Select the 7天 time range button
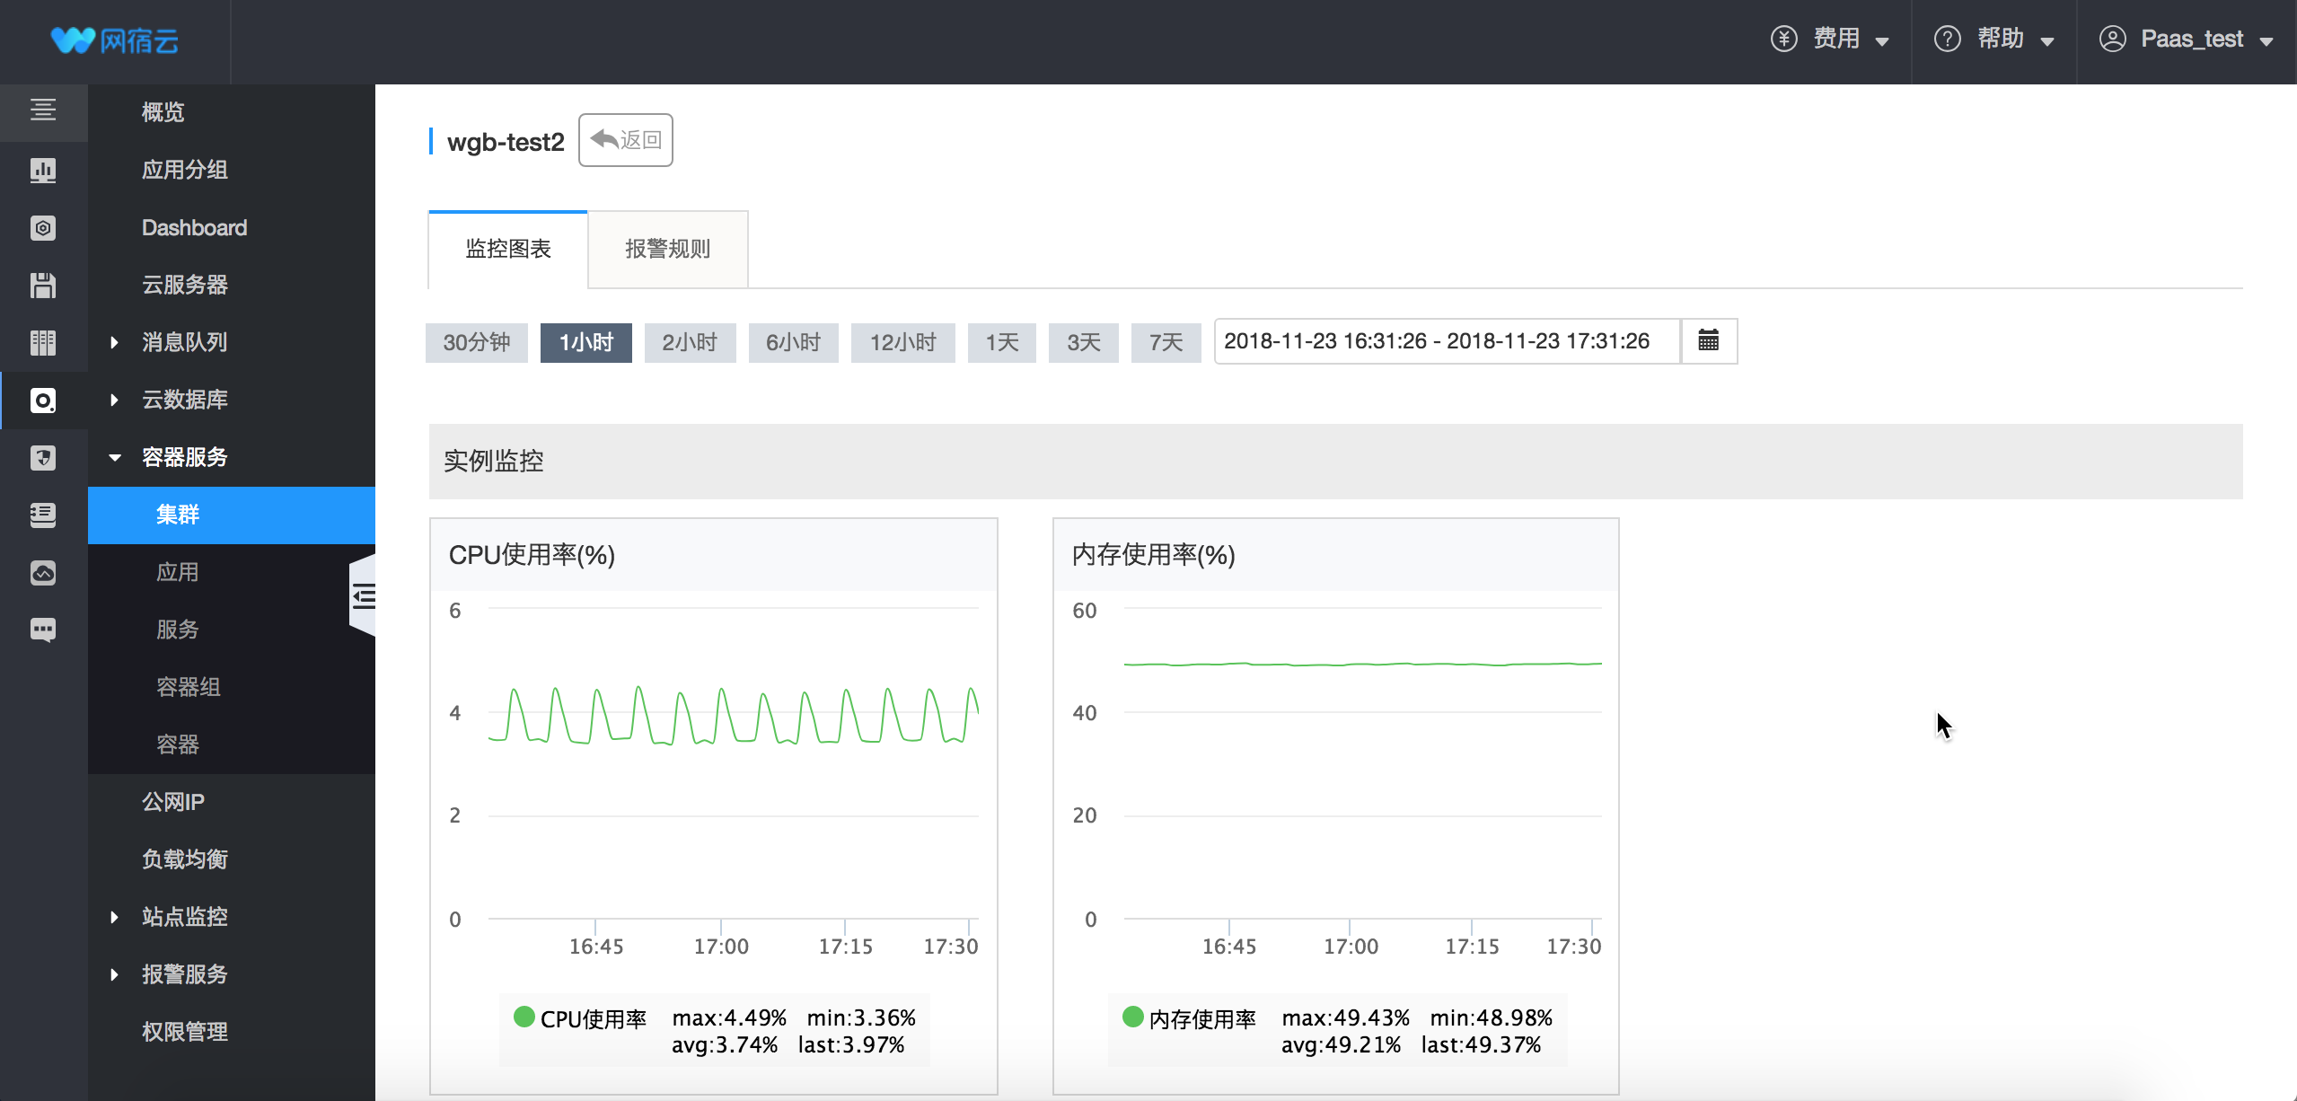 [x=1167, y=341]
